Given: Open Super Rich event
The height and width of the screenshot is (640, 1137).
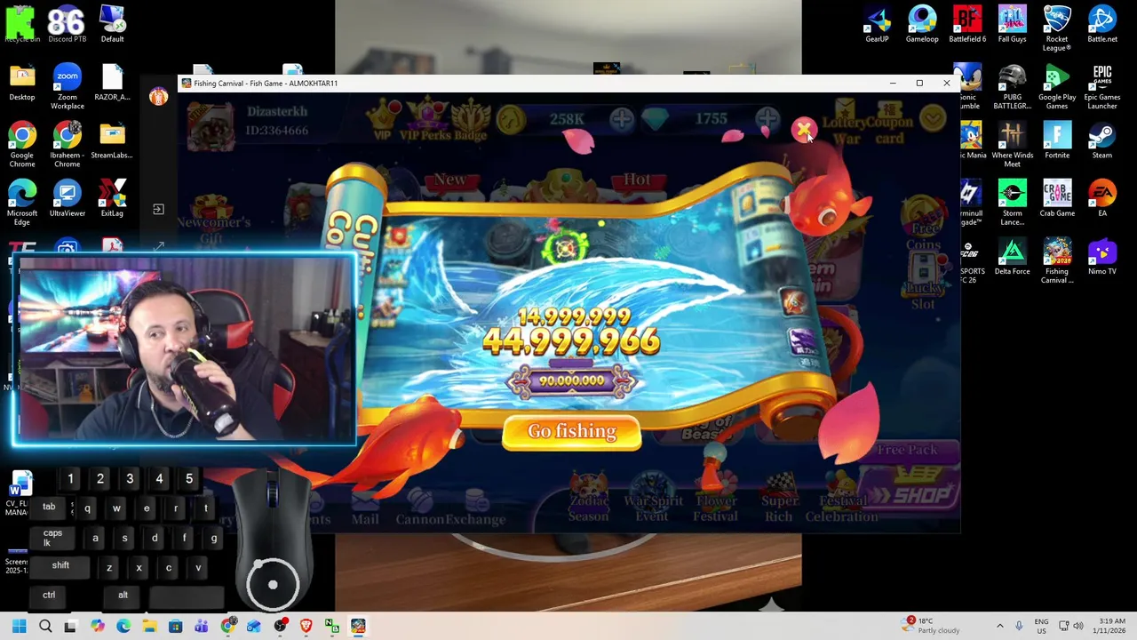Looking at the screenshot, I should click(779, 498).
